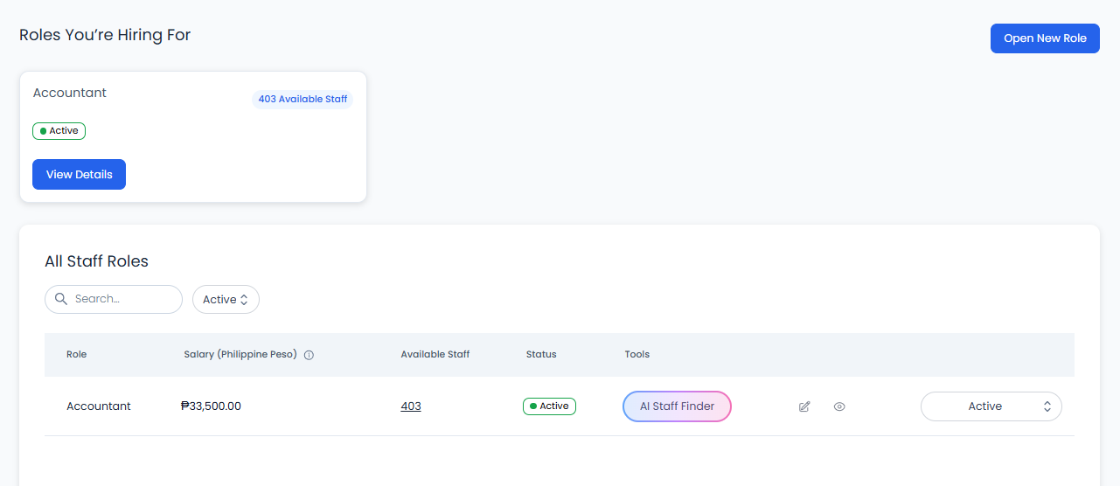Open the 403 available staff link in the table

pos(411,406)
